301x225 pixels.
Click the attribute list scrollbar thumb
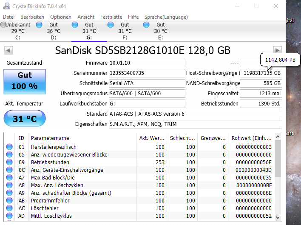pos(278,159)
